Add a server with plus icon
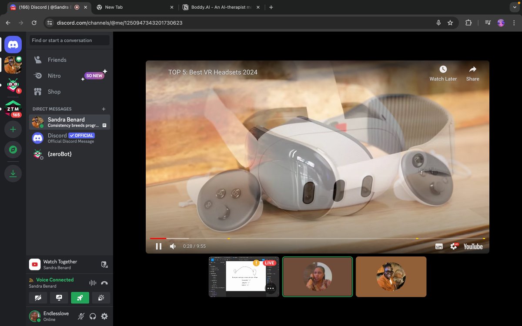 [x=13, y=130]
